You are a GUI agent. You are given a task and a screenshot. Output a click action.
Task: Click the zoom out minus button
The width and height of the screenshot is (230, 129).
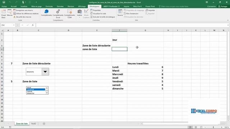pyautogui.click(x=205, y=127)
